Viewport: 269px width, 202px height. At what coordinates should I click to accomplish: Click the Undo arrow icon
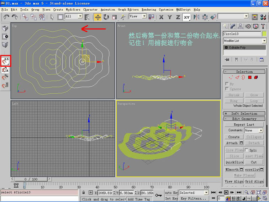click(x=6, y=17)
